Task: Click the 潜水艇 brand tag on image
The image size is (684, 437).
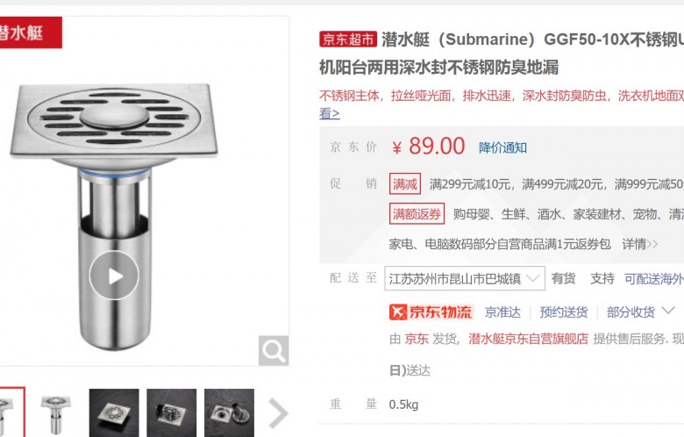Action: (30, 32)
